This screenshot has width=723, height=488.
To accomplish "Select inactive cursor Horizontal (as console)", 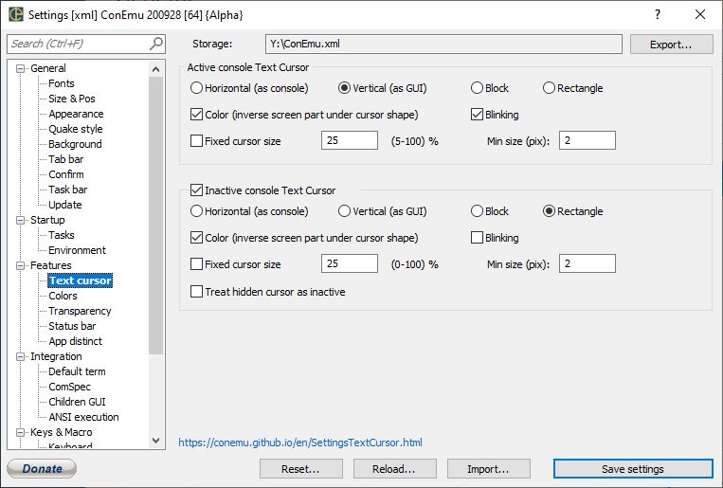I will click(249, 210).
